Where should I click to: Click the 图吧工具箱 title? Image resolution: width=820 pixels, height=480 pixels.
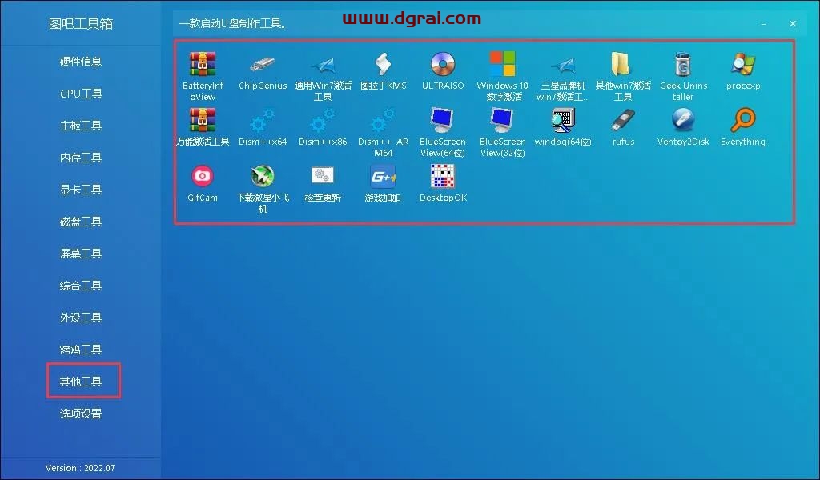[x=81, y=23]
